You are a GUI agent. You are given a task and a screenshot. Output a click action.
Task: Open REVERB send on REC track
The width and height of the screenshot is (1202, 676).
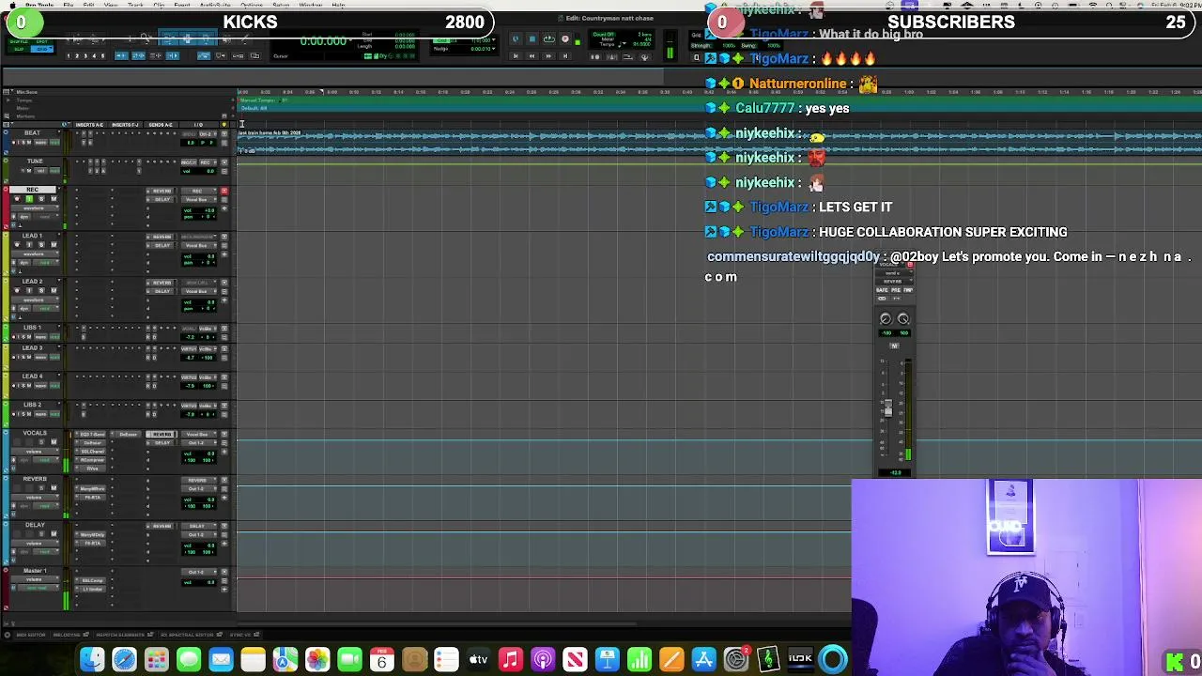(x=162, y=191)
